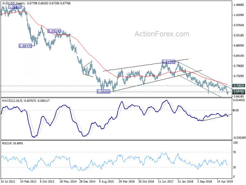The width and height of the screenshot is (246, 185).
Task: Click the 1.06810 price label
Action: (15, 7)
